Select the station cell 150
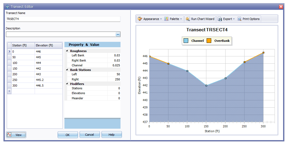This screenshot has height=150, width=293. [23, 69]
